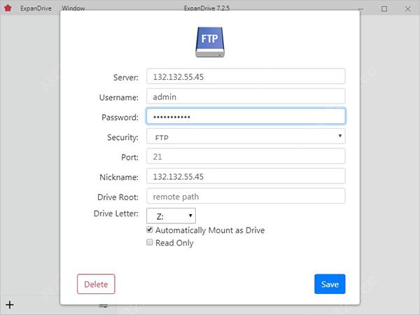
Task: Open the ExpanDrive menu
Action: click(x=36, y=8)
